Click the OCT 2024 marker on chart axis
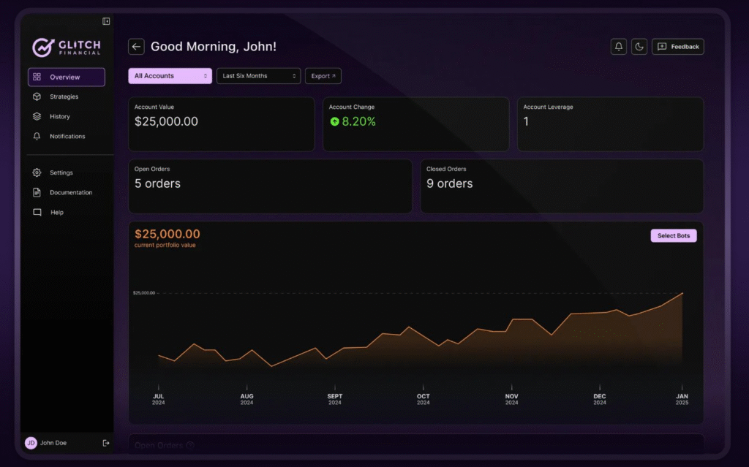Viewport: 749px width, 467px height. tap(423, 398)
